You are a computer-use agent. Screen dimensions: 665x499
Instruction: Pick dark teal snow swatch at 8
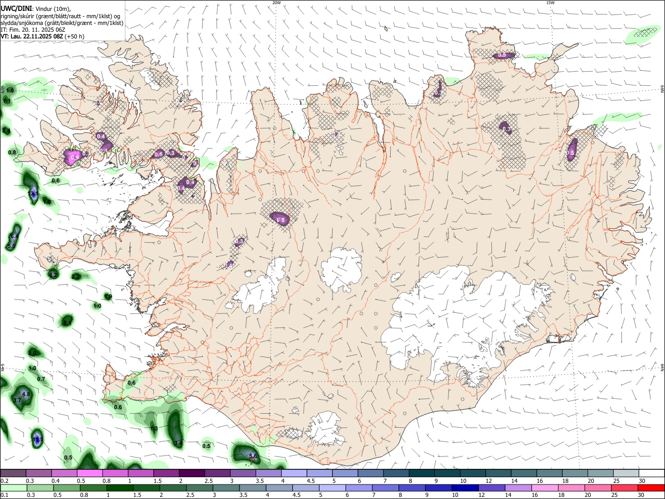coord(421,473)
